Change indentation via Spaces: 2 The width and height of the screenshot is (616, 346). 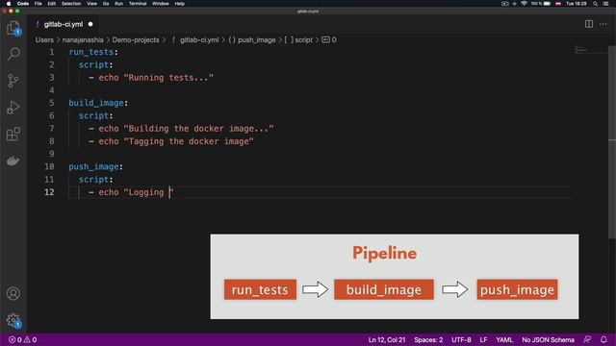click(428, 339)
